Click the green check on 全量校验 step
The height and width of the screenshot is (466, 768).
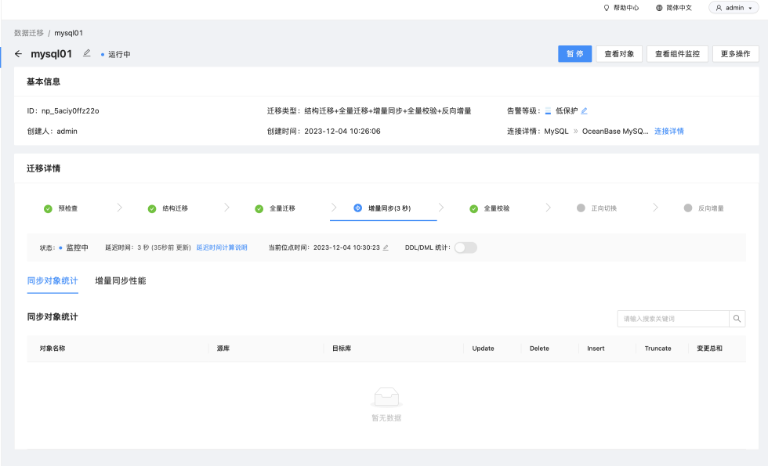(x=473, y=209)
